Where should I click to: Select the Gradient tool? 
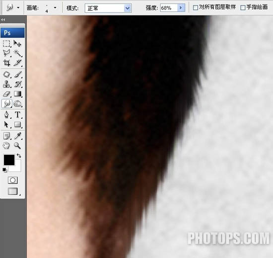click(17, 94)
